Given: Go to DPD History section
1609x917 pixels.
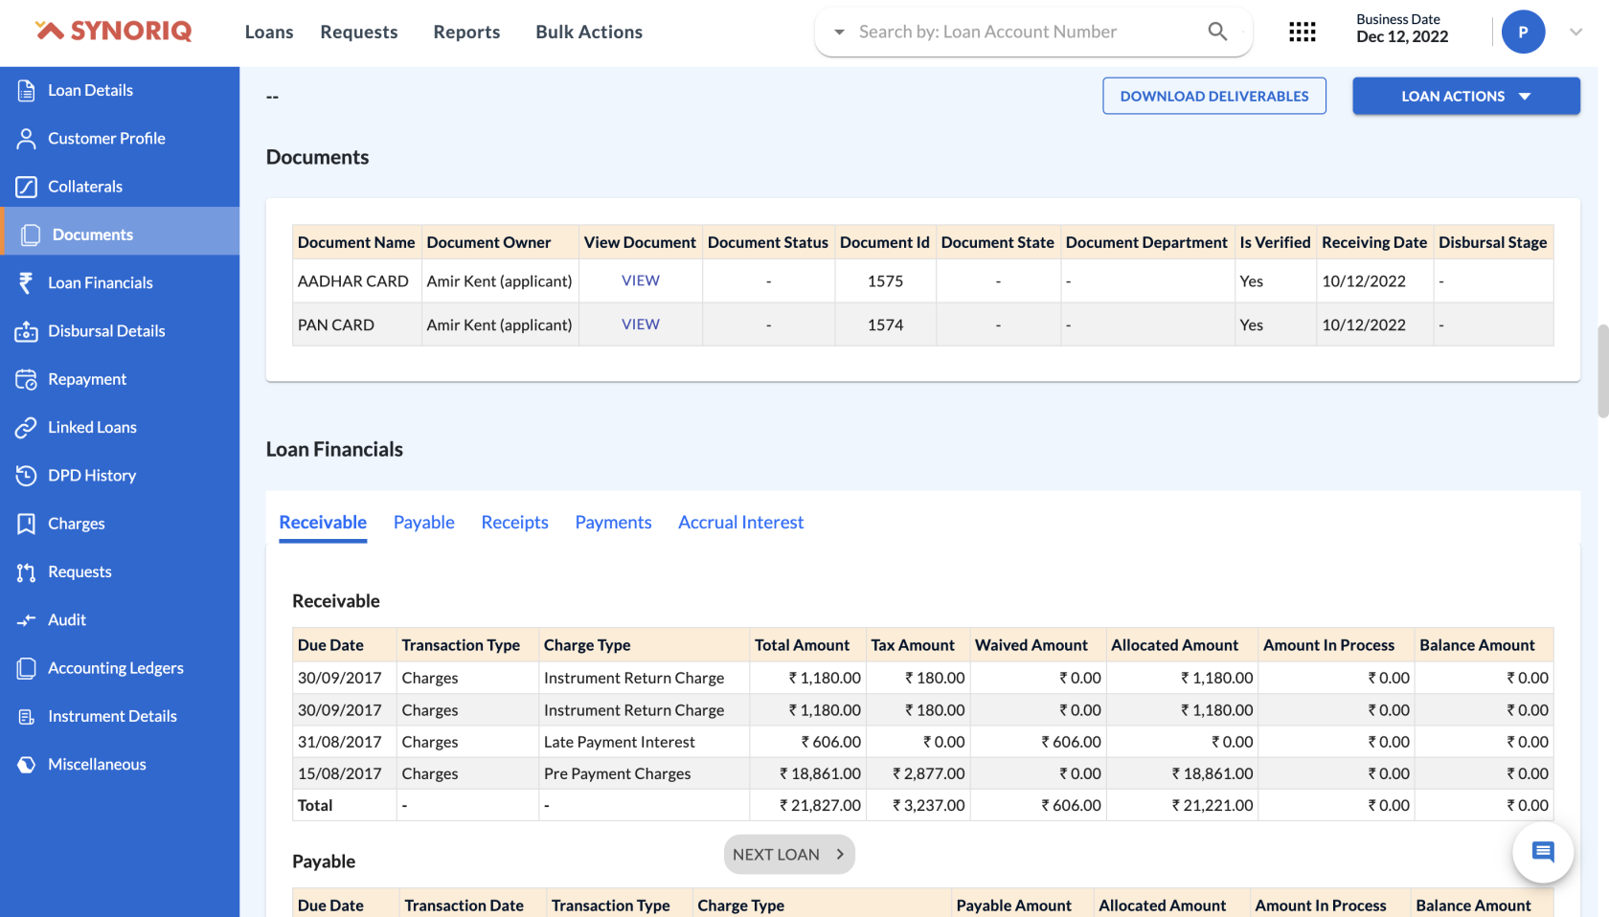Looking at the screenshot, I should pyautogui.click(x=92, y=476).
